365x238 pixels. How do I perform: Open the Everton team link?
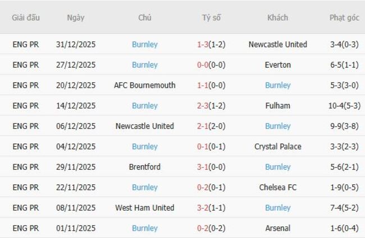click(x=277, y=65)
